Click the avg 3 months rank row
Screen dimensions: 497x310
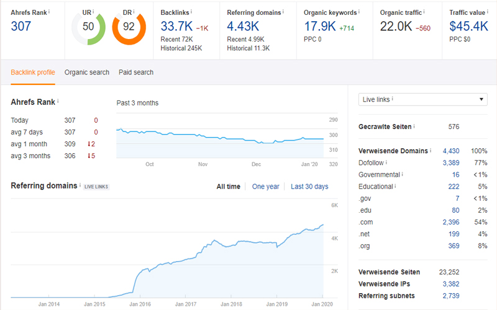(54, 156)
